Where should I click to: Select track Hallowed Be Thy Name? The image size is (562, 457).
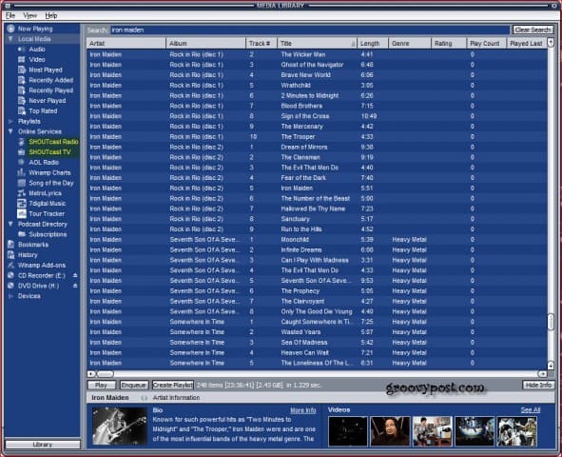point(317,209)
